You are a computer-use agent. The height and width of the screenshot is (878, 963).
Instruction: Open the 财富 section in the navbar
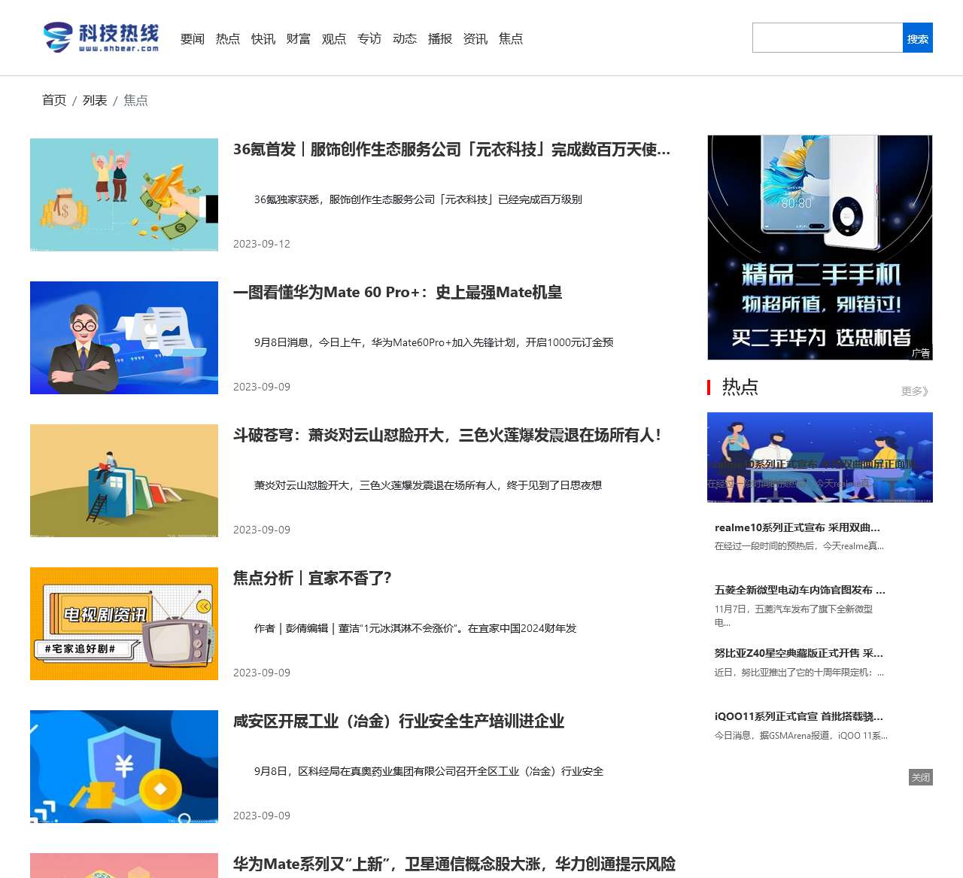point(298,38)
